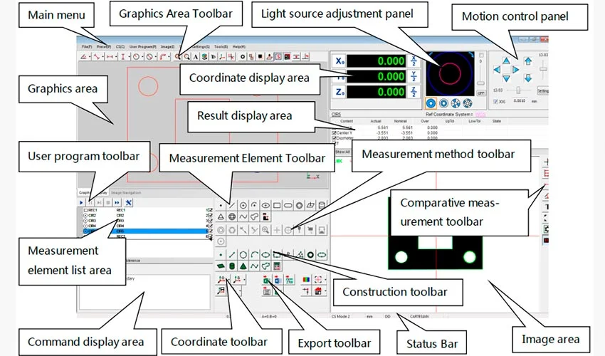Toggle the Diameter result checkbox

click(x=335, y=138)
